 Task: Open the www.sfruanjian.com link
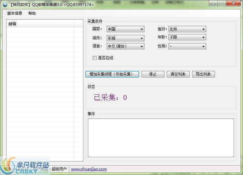point(89,169)
